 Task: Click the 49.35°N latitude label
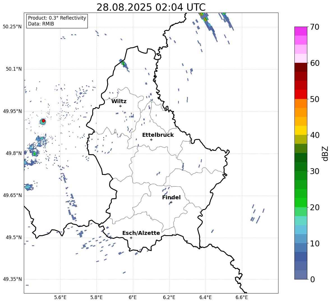pyautogui.click(x=12, y=279)
